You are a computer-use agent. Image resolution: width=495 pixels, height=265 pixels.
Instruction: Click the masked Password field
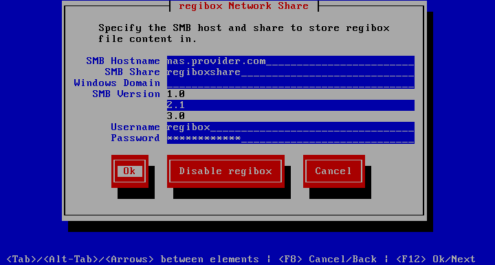(290, 138)
